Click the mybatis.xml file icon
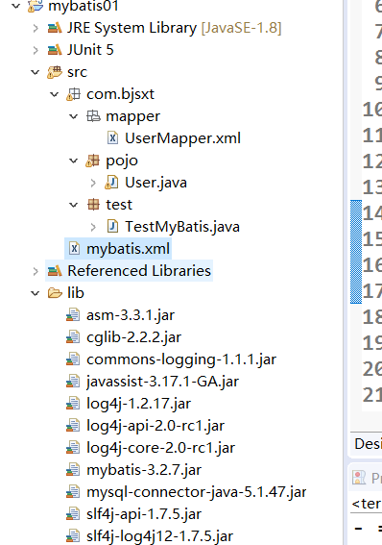This screenshot has height=545, width=382. (74, 249)
